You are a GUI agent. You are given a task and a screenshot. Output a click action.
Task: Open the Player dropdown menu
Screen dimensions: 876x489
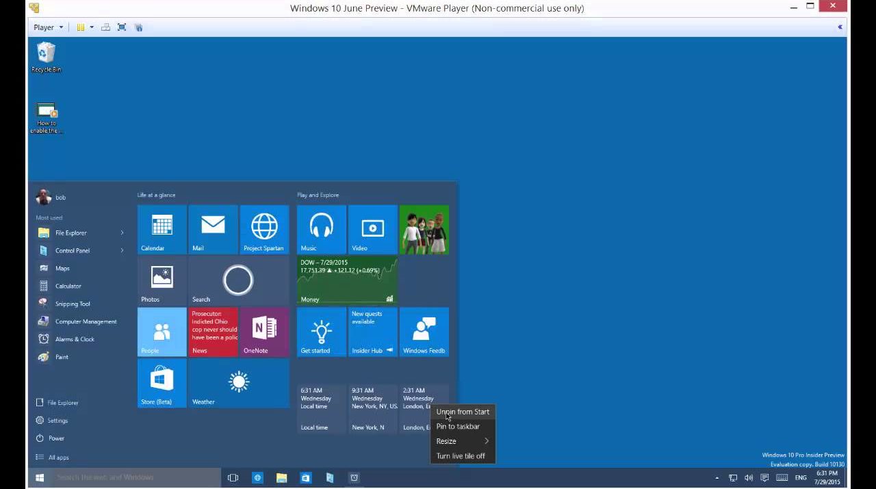48,27
